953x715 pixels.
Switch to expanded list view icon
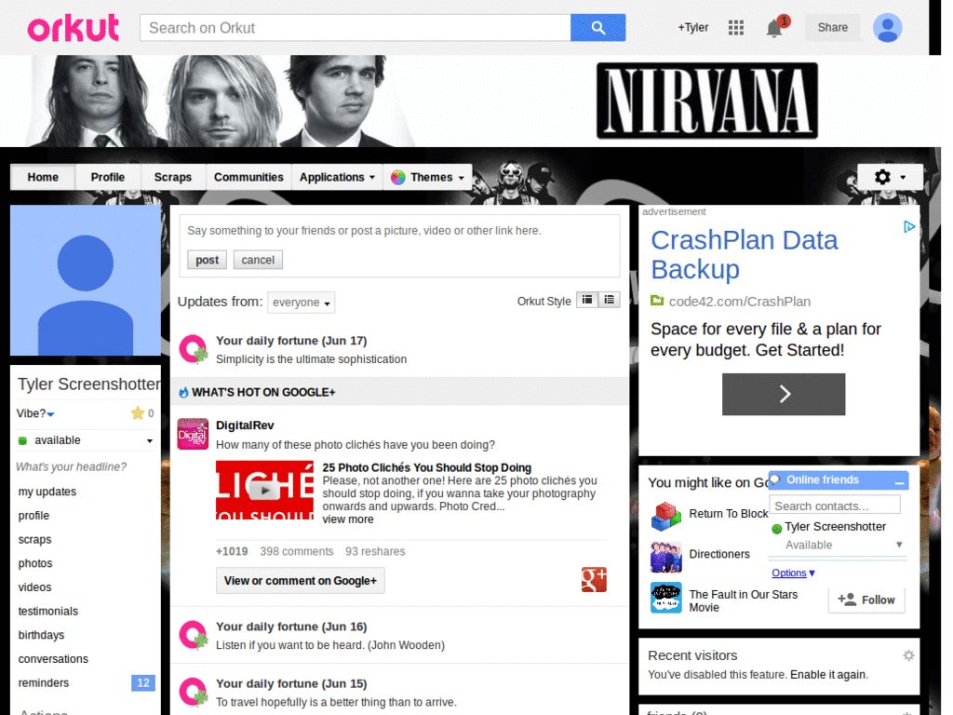[609, 300]
